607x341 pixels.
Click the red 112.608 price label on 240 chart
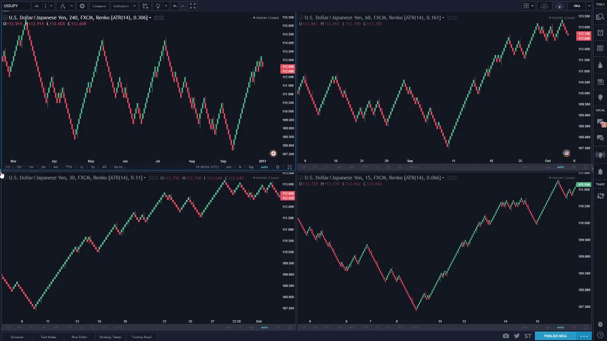point(288,67)
